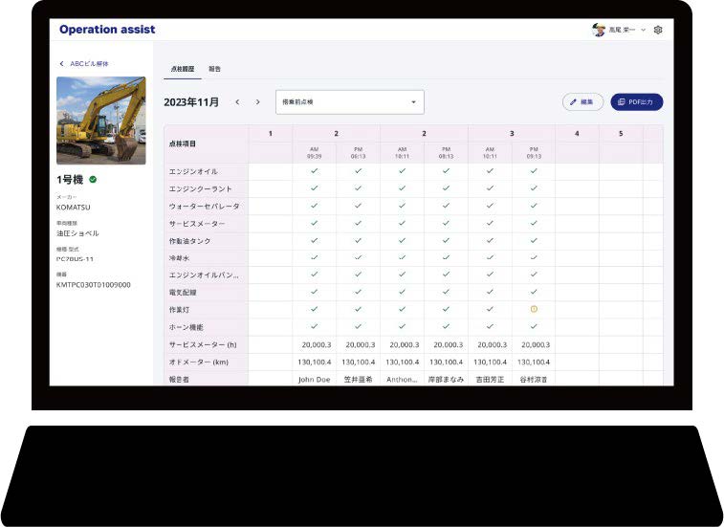
Task: Click the ウォーターセパレータ row label
Action: click(204, 206)
